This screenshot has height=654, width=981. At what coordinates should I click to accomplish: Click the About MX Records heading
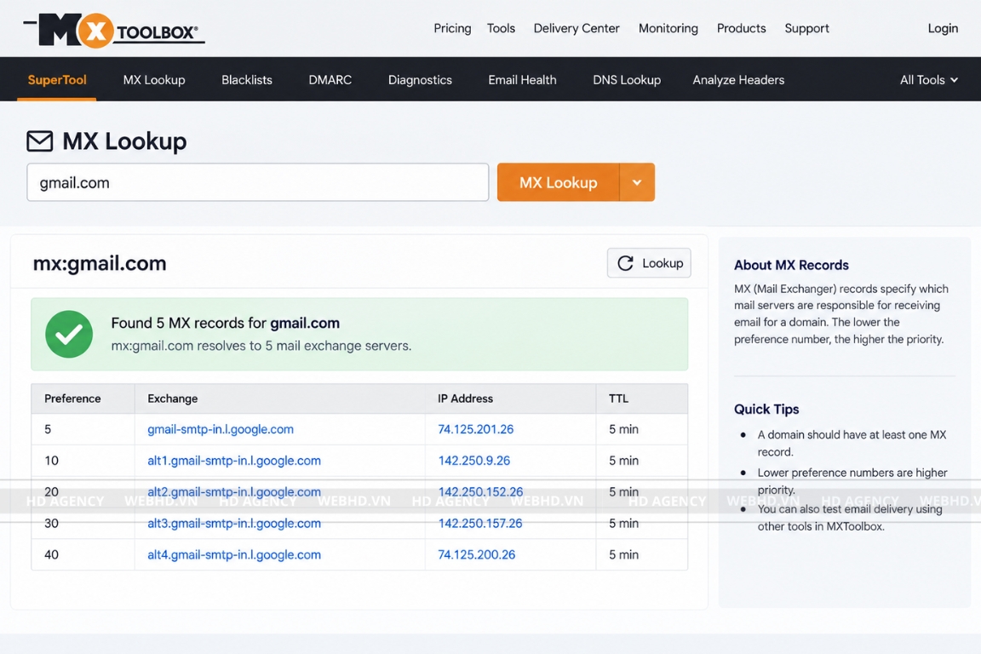791,266
